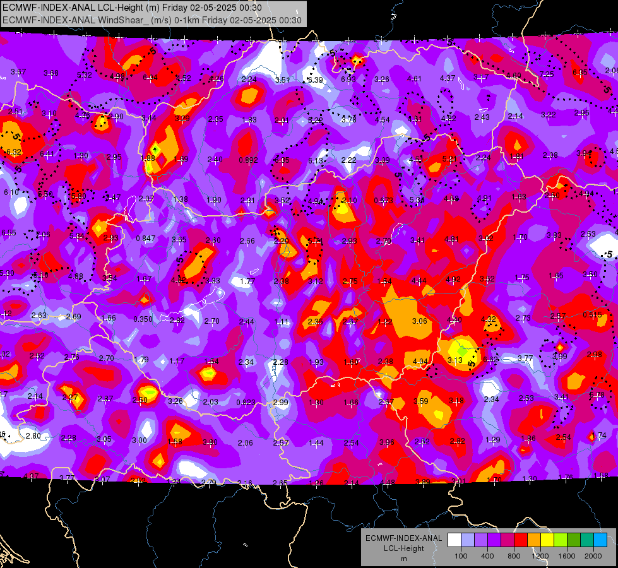Image resolution: width=618 pixels, height=568 pixels.
Task: Click the wind shear value '0.615'
Action: (592, 314)
